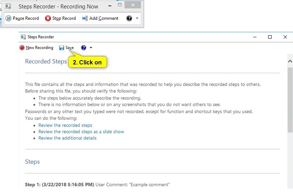Maximize the Steps Recorder window
The image size is (293, 193).
click(x=270, y=37)
